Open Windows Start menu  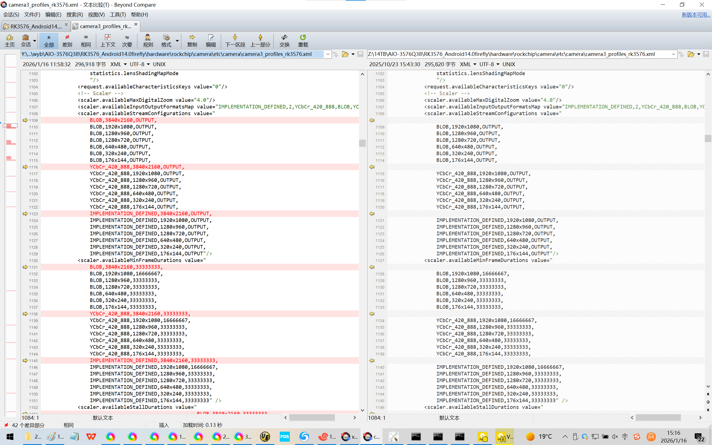click(x=10, y=436)
